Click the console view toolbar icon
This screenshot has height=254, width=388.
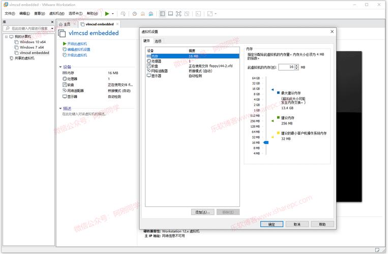click(x=198, y=14)
